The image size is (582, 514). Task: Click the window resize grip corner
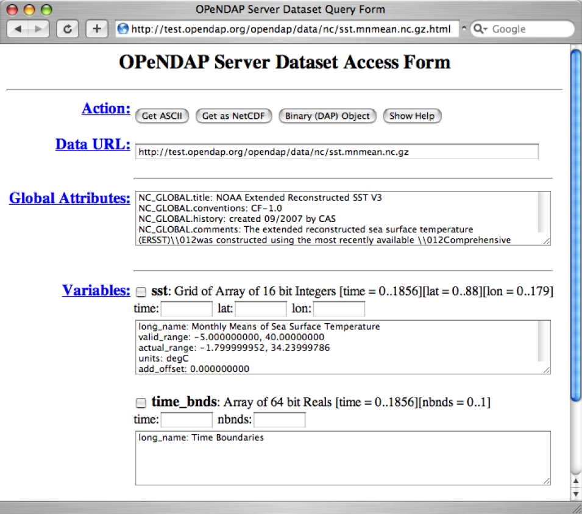(577, 508)
